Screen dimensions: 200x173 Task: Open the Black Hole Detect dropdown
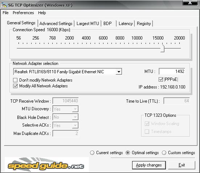(75, 117)
